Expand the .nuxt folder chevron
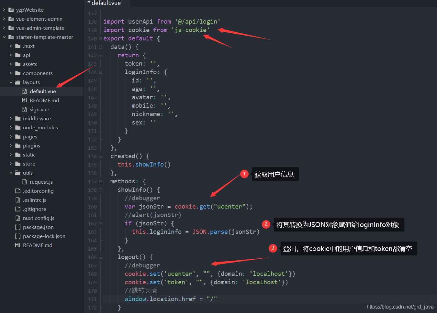Screen dimensions: 437x313 [11, 46]
